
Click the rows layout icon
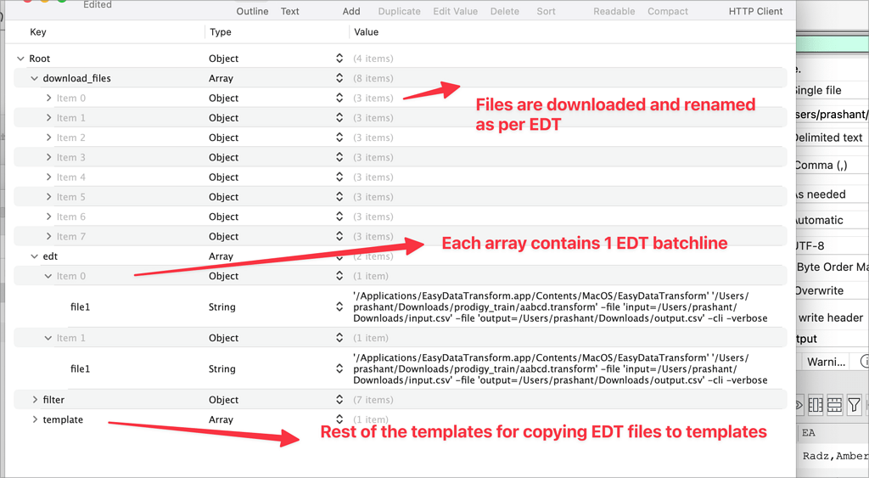point(835,406)
